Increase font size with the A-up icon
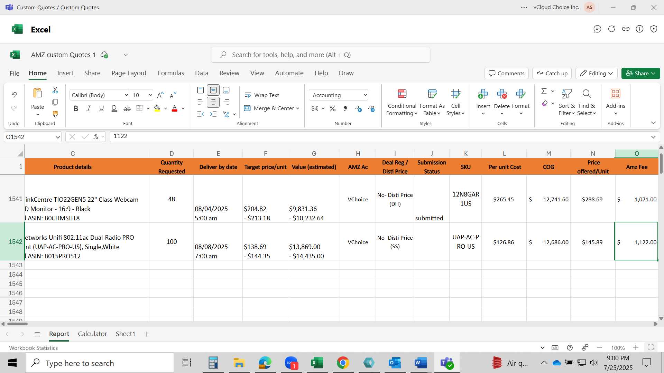664x373 pixels. coord(160,95)
